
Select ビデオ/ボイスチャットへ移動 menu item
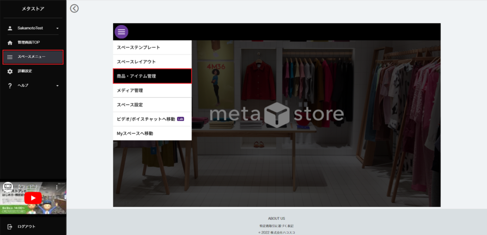152,119
